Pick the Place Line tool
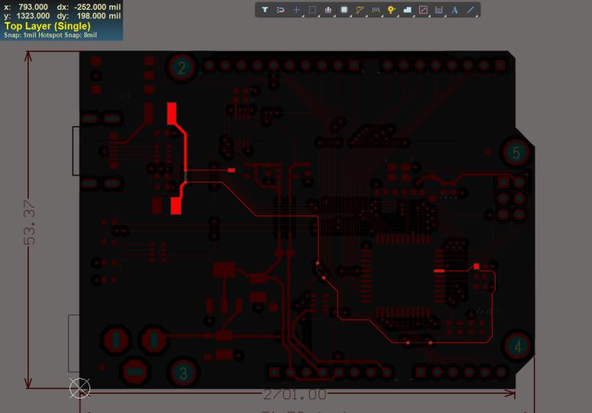 [470, 10]
